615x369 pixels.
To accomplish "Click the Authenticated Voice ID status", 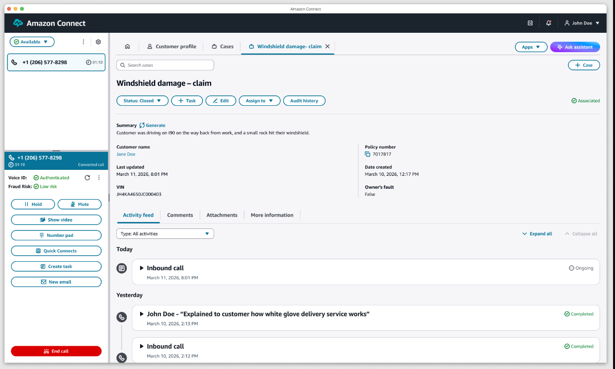I will click(x=52, y=177).
